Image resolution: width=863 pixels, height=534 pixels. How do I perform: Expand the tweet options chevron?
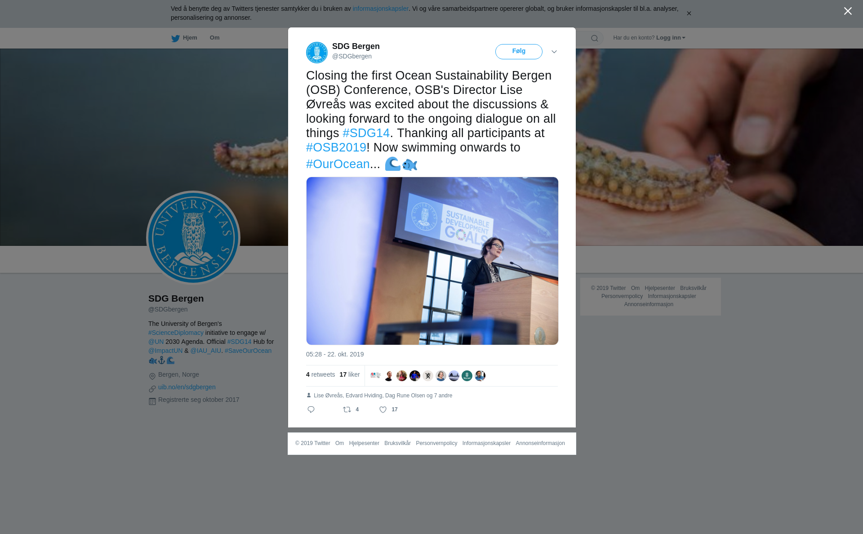[554, 52]
